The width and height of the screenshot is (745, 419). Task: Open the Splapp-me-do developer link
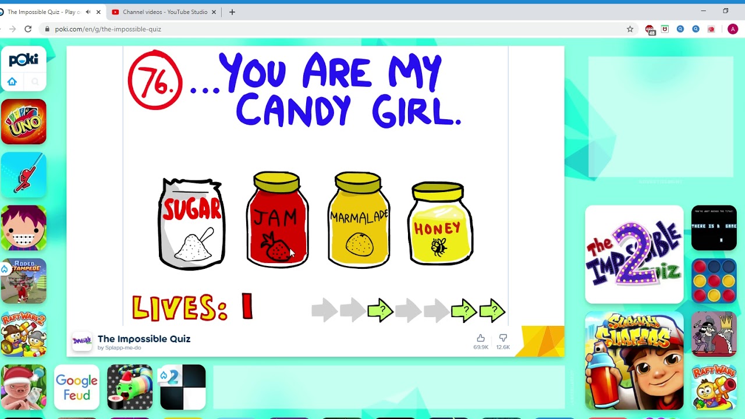[x=119, y=348]
